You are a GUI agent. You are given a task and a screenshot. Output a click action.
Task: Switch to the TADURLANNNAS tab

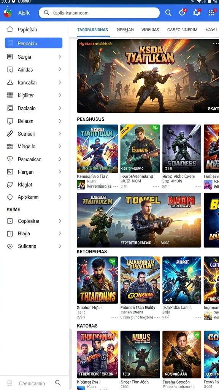coord(93,30)
